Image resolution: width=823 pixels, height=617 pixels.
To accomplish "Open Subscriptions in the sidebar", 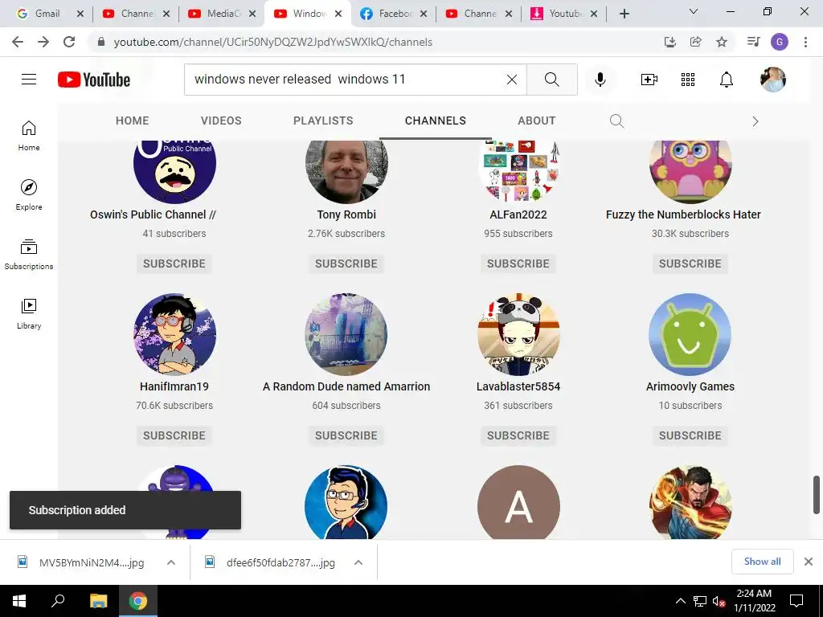I will point(29,255).
